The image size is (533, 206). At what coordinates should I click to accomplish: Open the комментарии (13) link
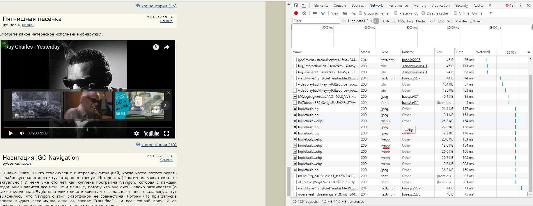(159, 145)
